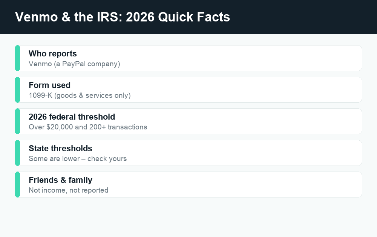This screenshot has height=237, width=377.
Task: Click 'Venmo (a PayPal company)' text
Action: click(74, 64)
